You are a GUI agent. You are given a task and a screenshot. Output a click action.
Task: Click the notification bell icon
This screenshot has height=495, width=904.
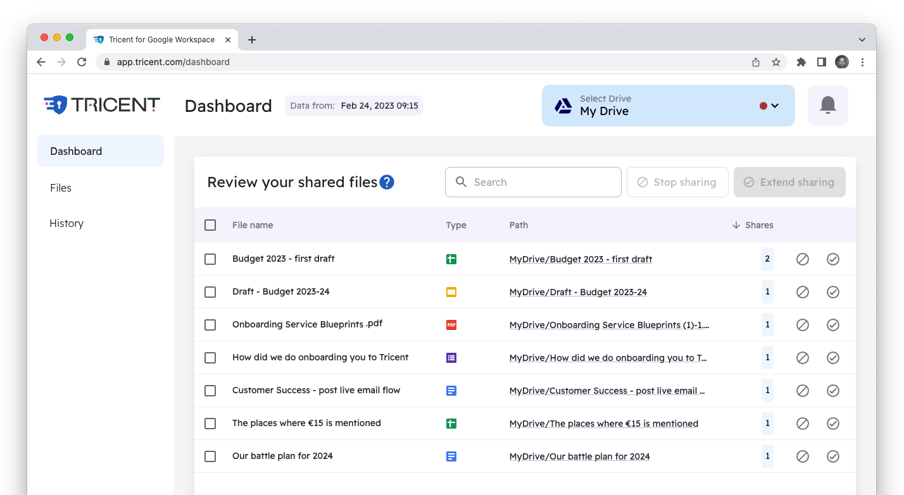pos(827,106)
